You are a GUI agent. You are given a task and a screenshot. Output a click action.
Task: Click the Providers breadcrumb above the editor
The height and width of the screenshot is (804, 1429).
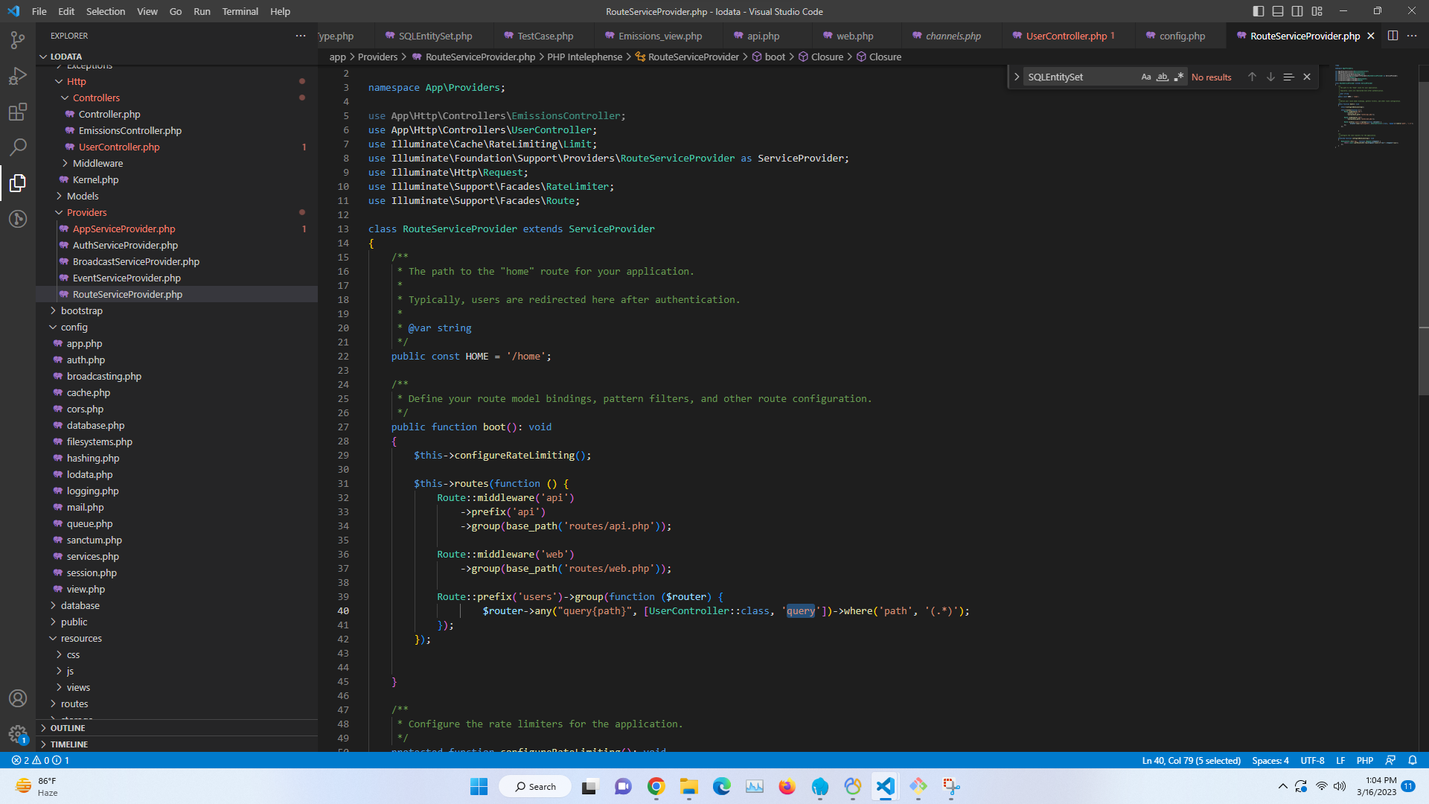click(x=378, y=57)
